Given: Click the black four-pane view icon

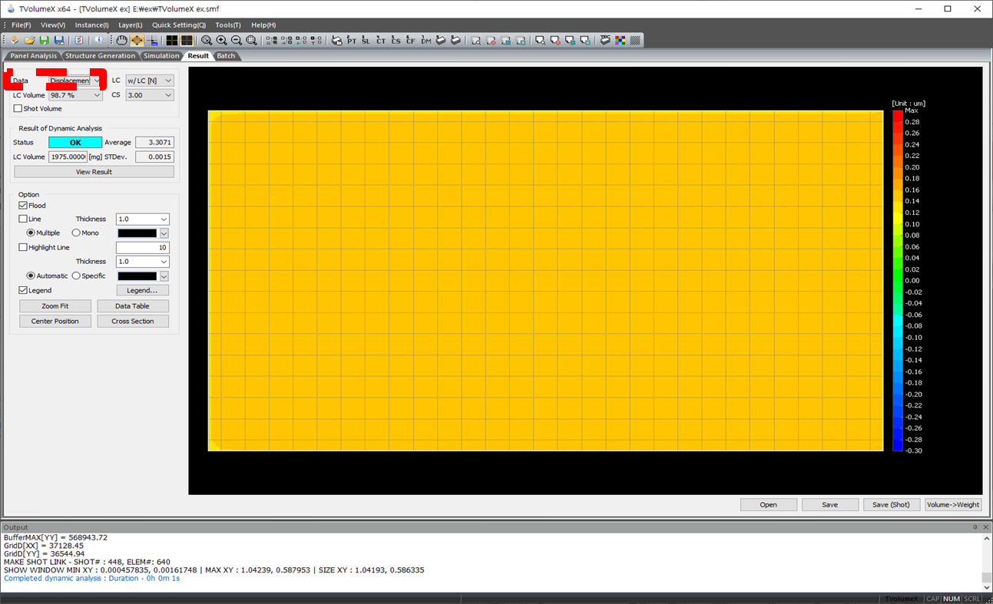Looking at the screenshot, I should coord(171,40).
